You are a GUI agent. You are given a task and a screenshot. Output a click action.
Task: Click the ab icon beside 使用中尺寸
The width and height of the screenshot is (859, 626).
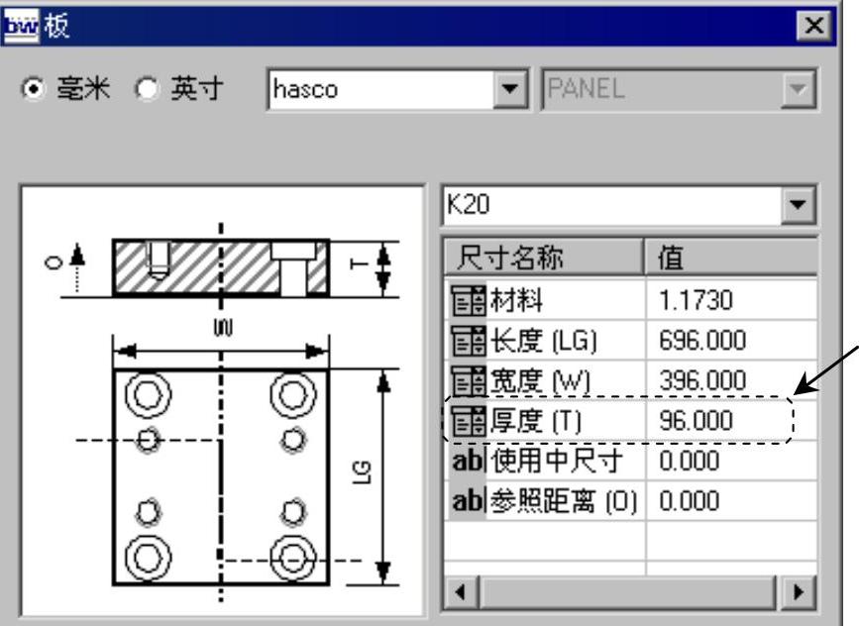tap(468, 462)
